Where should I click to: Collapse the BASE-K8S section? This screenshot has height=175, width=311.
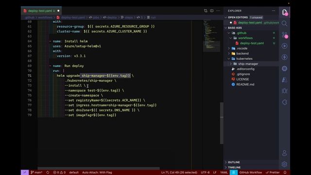pyautogui.click(x=225, y=28)
